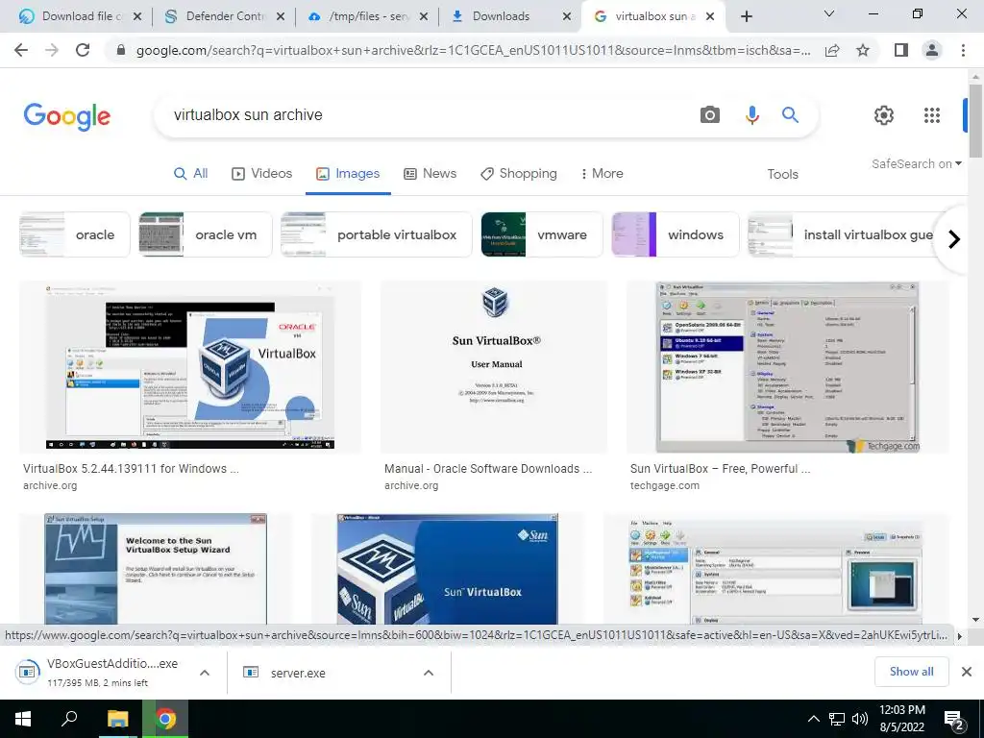Switch to the Downloads tab

(x=502, y=17)
